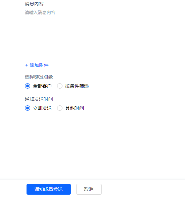The height and width of the screenshot is (197, 185).
Task: Click the 通知发送时间 section heading
Action: tap(39, 99)
